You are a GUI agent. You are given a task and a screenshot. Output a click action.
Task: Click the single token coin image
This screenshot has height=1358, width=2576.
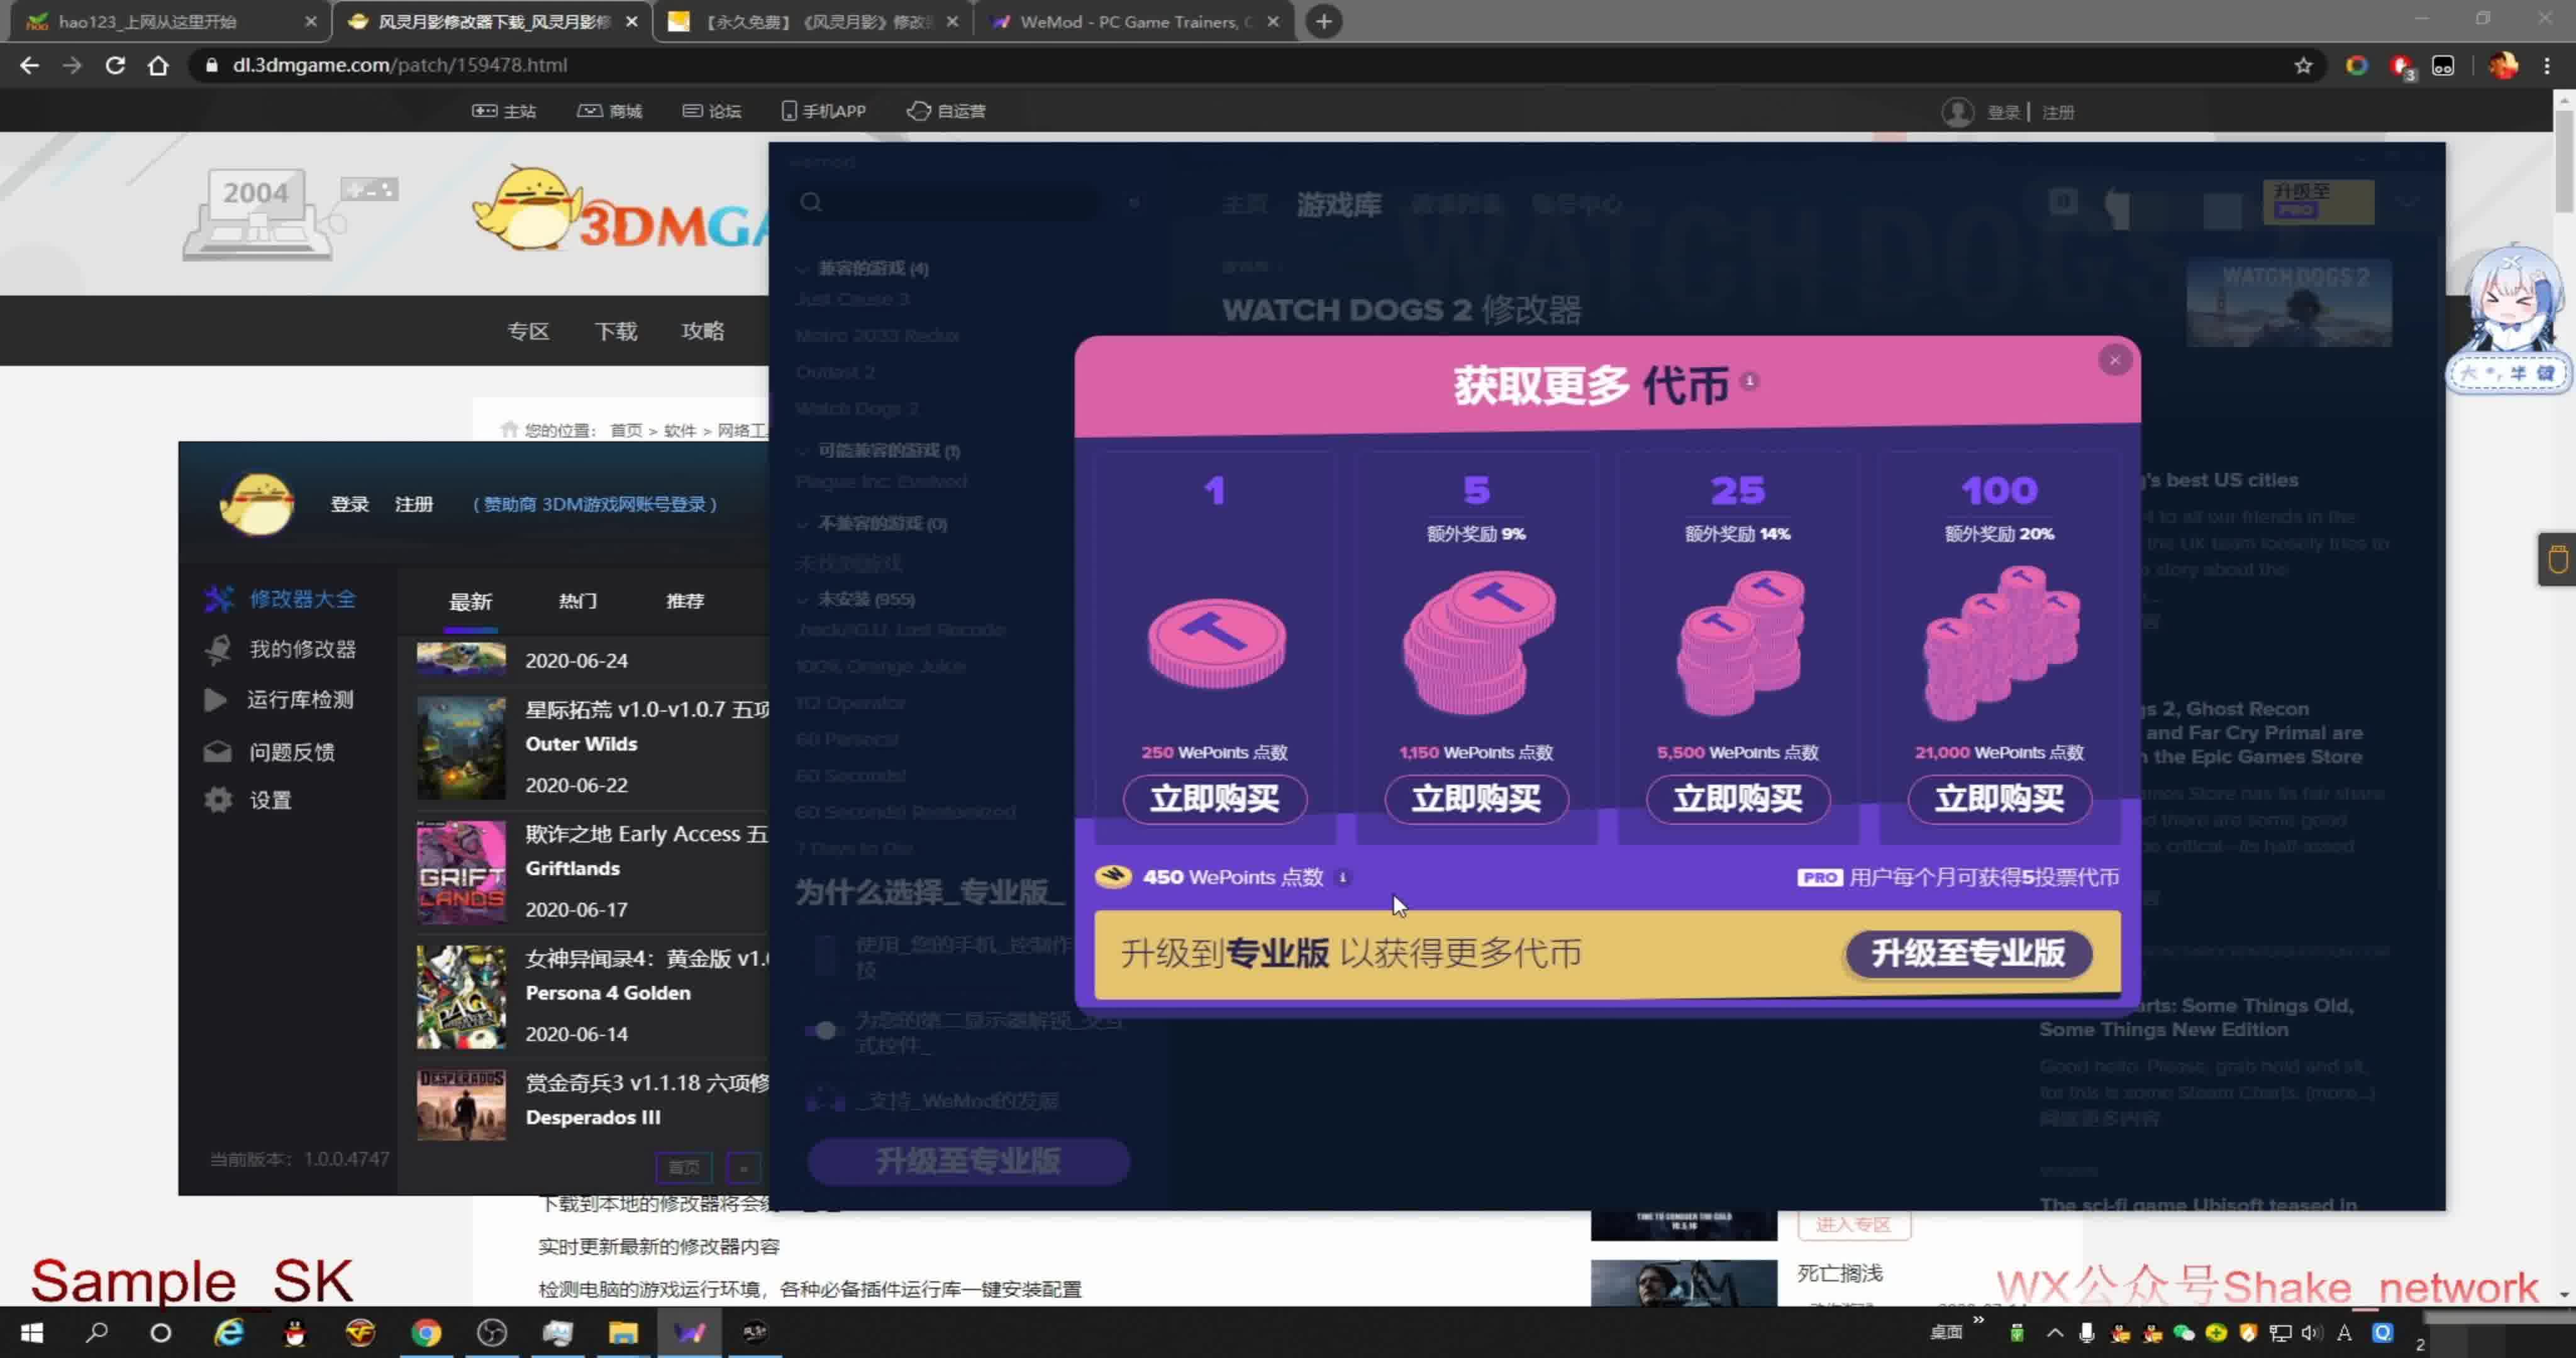click(1216, 643)
